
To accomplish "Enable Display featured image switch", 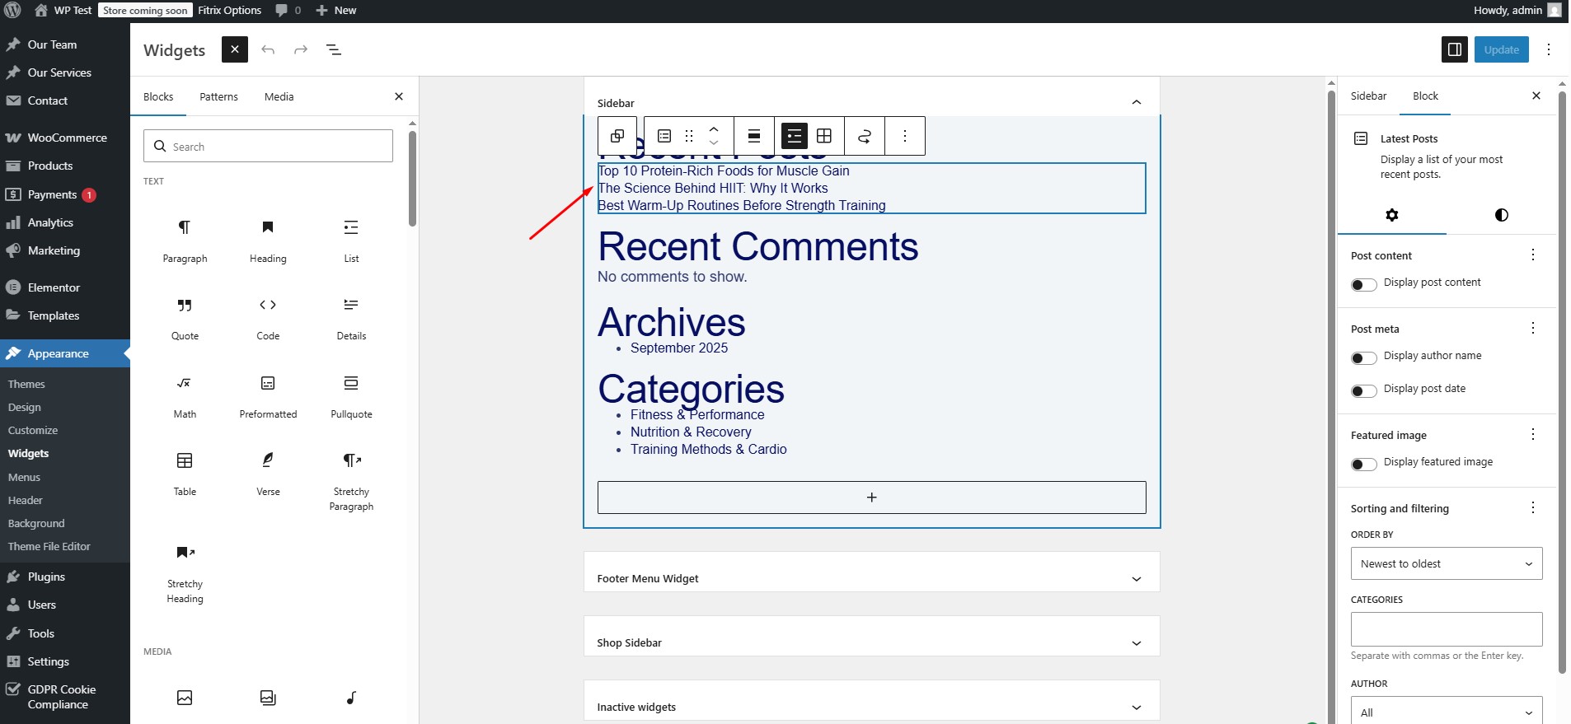I will (1364, 464).
